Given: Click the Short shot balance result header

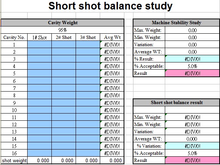Looking at the screenshot, I should (177, 103).
